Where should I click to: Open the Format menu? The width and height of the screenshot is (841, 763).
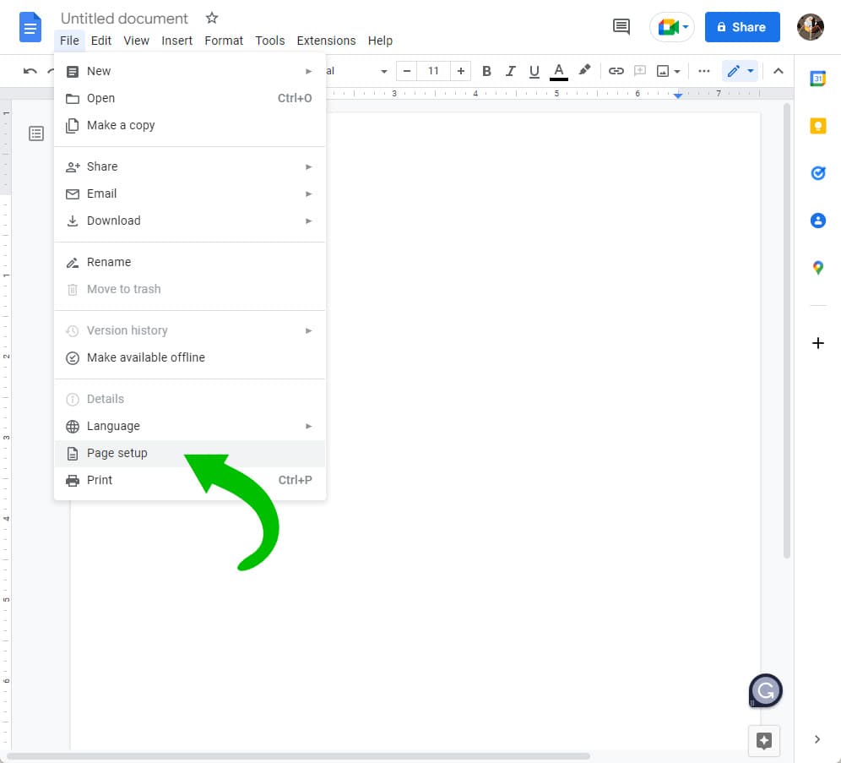pos(224,40)
